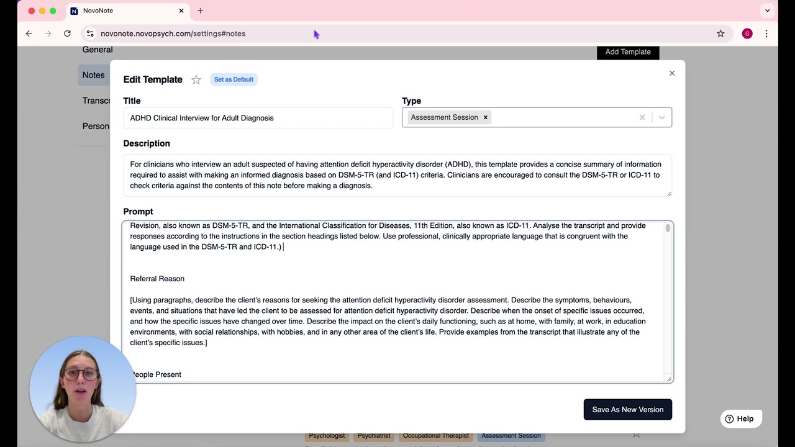Expand tab search dropdown arrow
Viewport: 795px width, 447px height.
[767, 11]
